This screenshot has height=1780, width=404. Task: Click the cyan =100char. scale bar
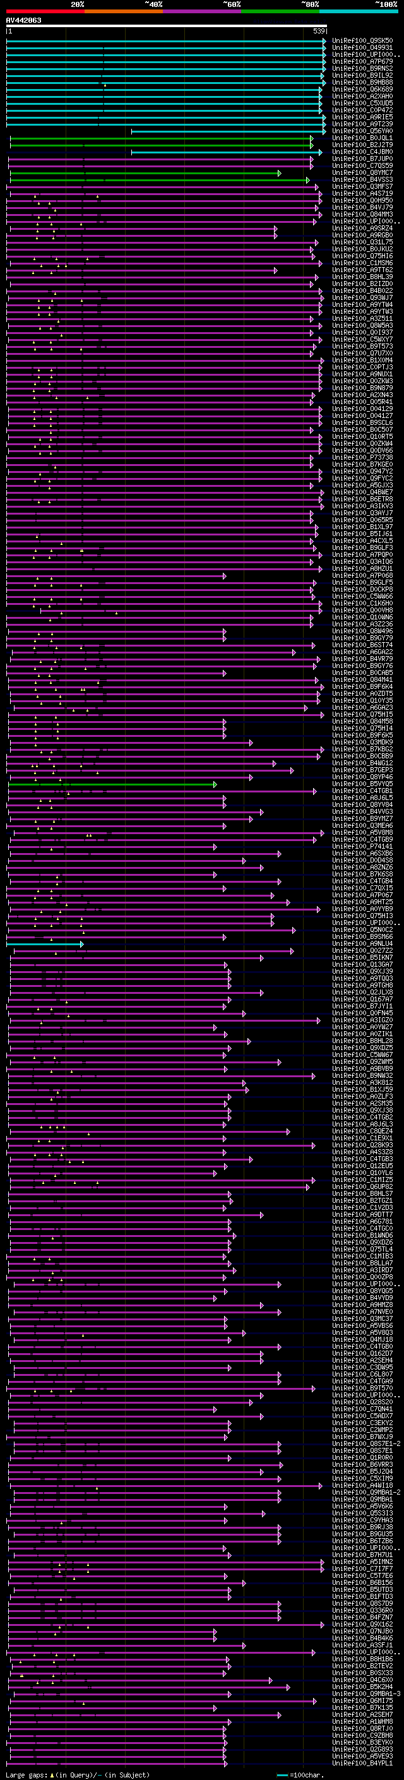[282, 1774]
